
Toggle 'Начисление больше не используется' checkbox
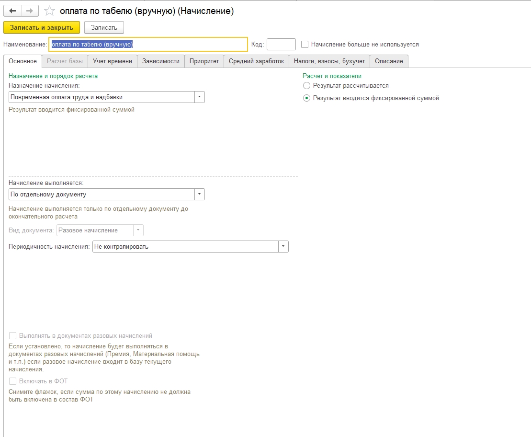[x=305, y=45]
